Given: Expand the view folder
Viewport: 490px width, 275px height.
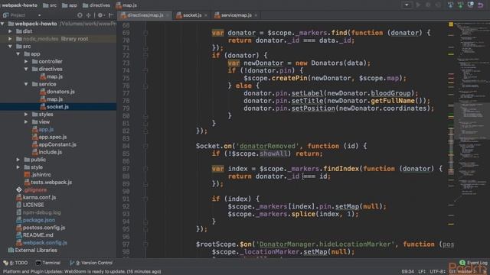Looking at the screenshot, I should pos(26,122).
